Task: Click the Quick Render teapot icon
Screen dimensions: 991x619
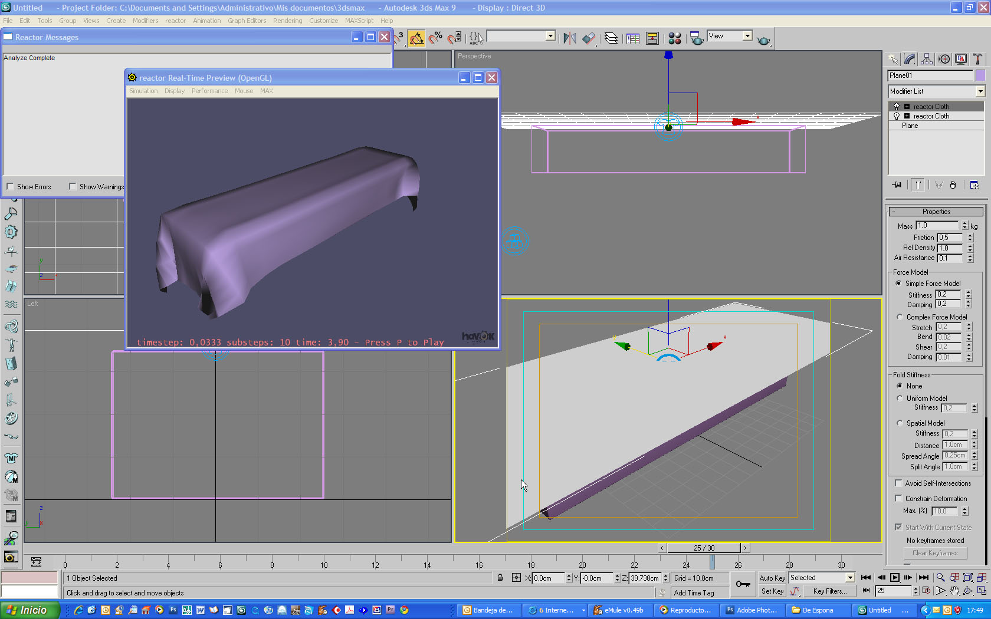Action: click(x=763, y=39)
